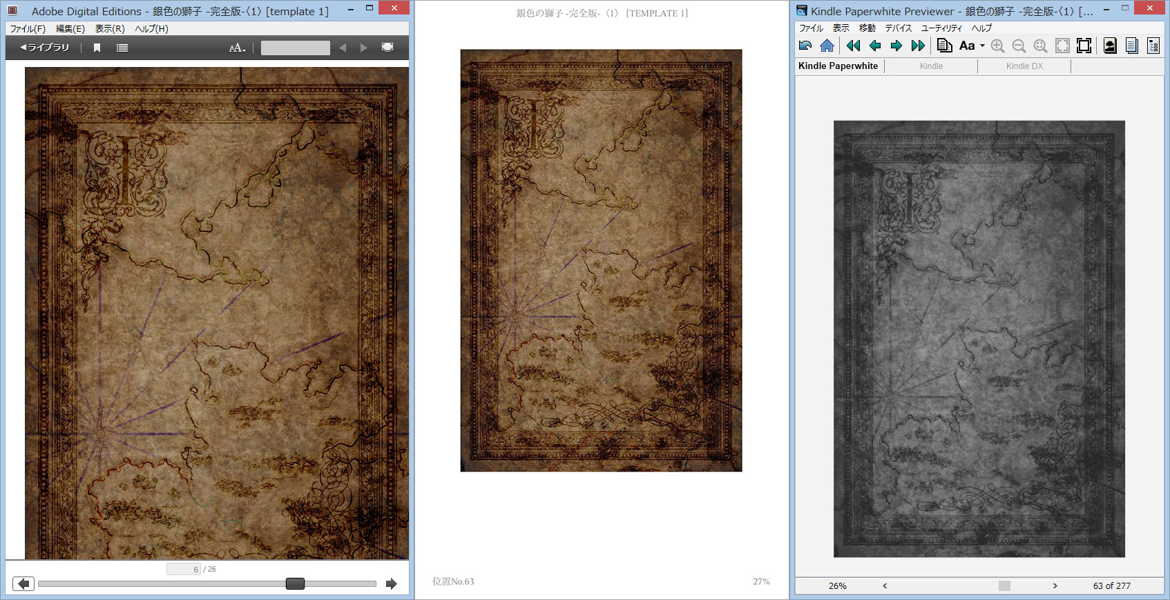Click the Home icon in Kindle Previewer
Viewport: 1170px width, 600px height.
[x=827, y=46]
